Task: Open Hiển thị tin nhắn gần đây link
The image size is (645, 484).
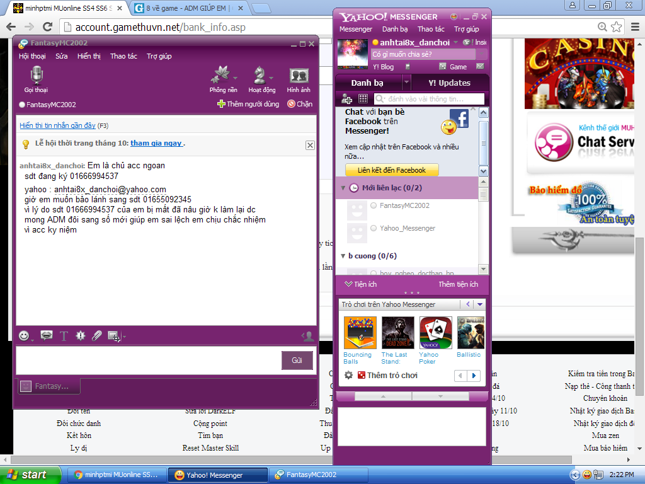Action: (x=57, y=125)
